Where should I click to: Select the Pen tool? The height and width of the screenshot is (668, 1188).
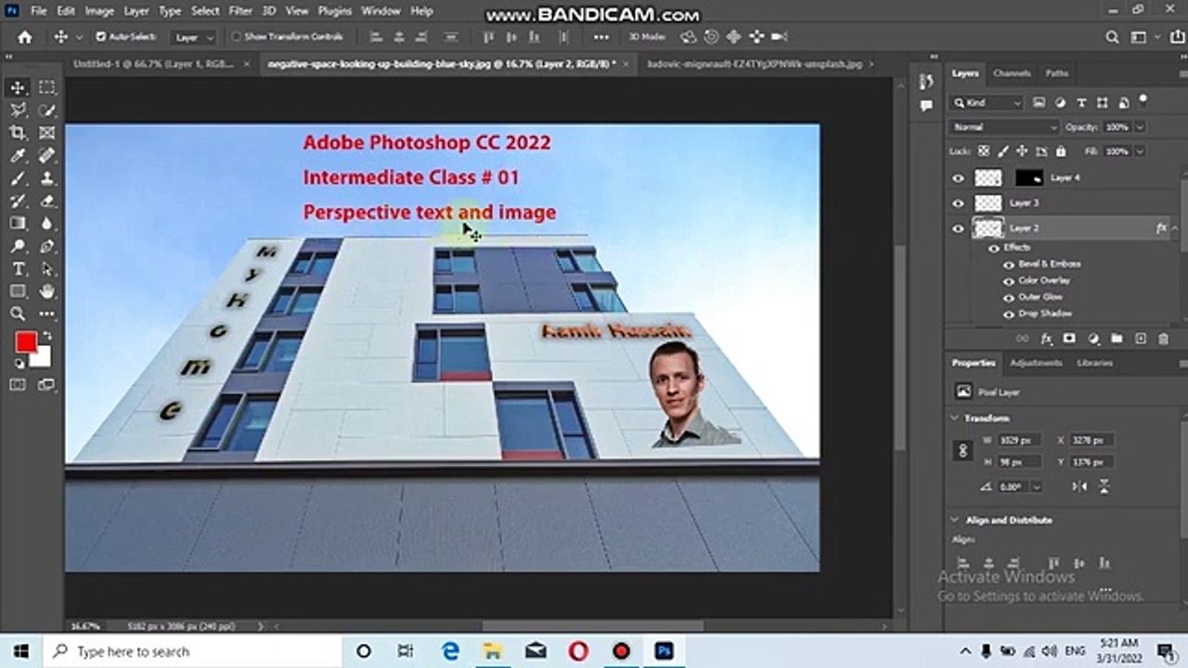(x=46, y=247)
